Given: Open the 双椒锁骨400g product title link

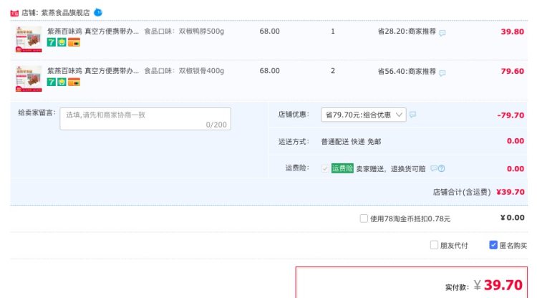Looking at the screenshot, I should click(x=93, y=71).
